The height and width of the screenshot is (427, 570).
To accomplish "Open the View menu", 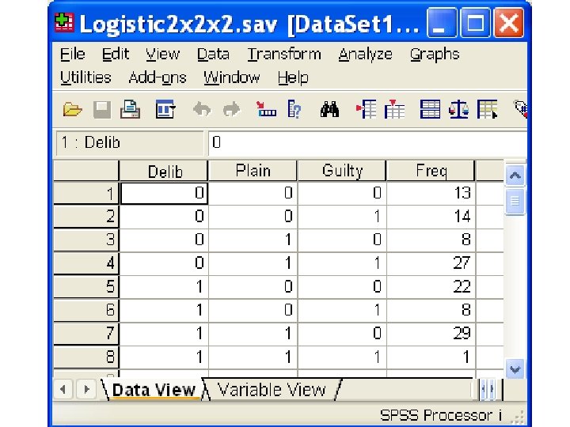I will [162, 54].
